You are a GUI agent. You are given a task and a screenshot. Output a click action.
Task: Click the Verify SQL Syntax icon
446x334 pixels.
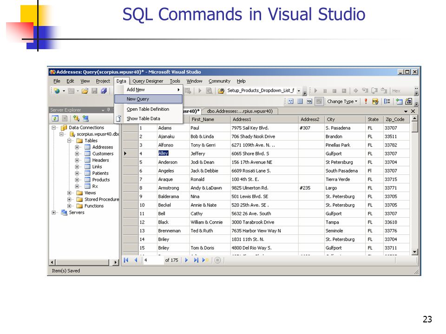[375, 102]
